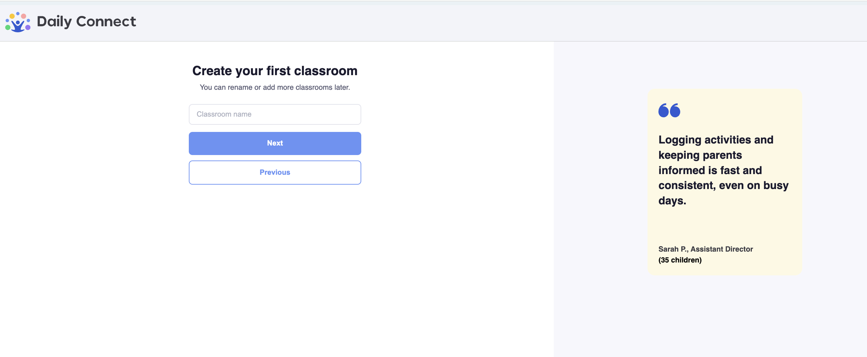Viewport: 867px width, 357px height.
Task: Click the blue quotation marks icon
Action: (x=669, y=111)
